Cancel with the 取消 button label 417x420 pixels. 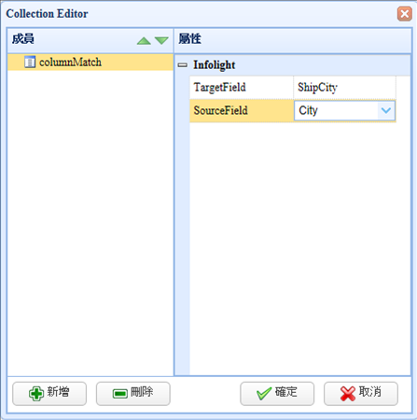pyautogui.click(x=369, y=392)
